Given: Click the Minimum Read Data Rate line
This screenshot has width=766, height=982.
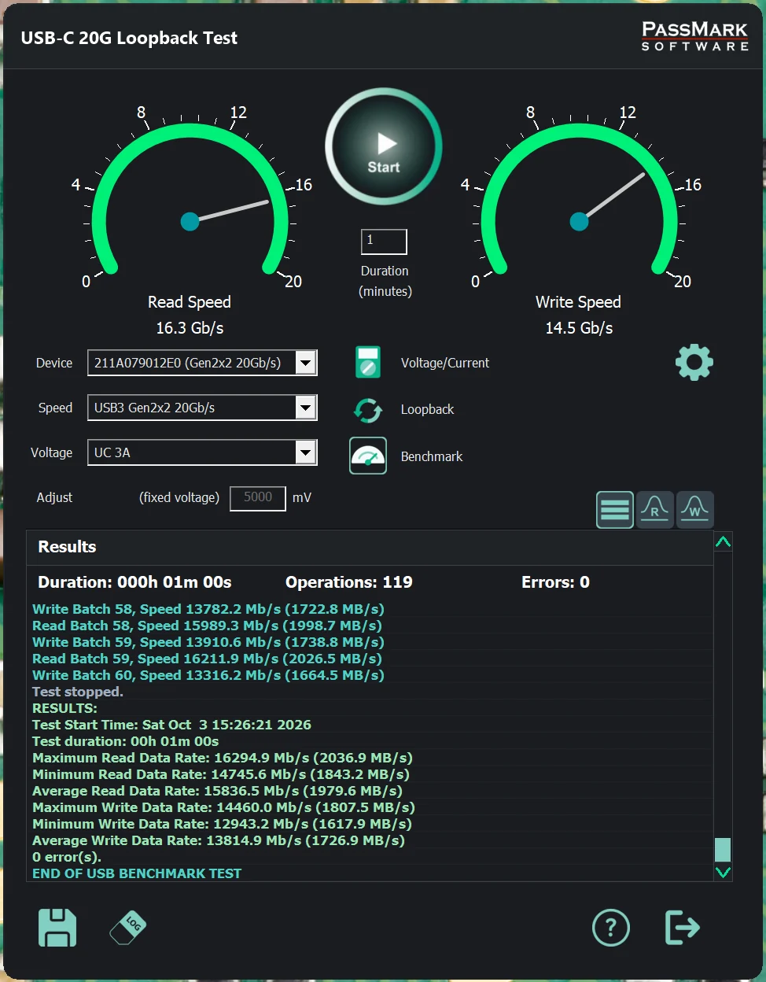Looking at the screenshot, I should [221, 774].
